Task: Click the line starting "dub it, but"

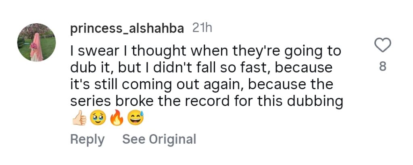Action: pos(201,68)
